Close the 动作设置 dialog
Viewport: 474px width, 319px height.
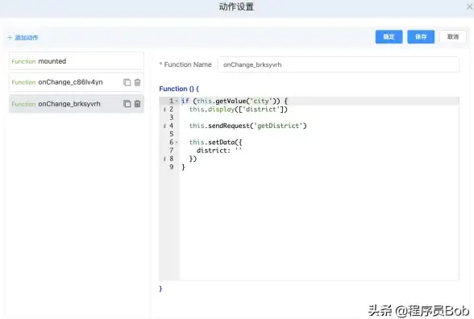pos(469,6)
